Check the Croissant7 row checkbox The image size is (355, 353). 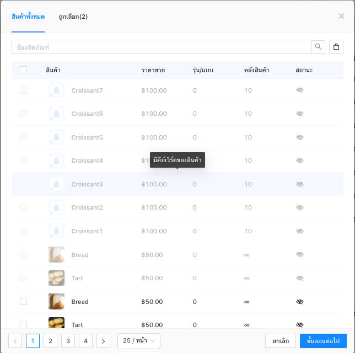[23, 90]
